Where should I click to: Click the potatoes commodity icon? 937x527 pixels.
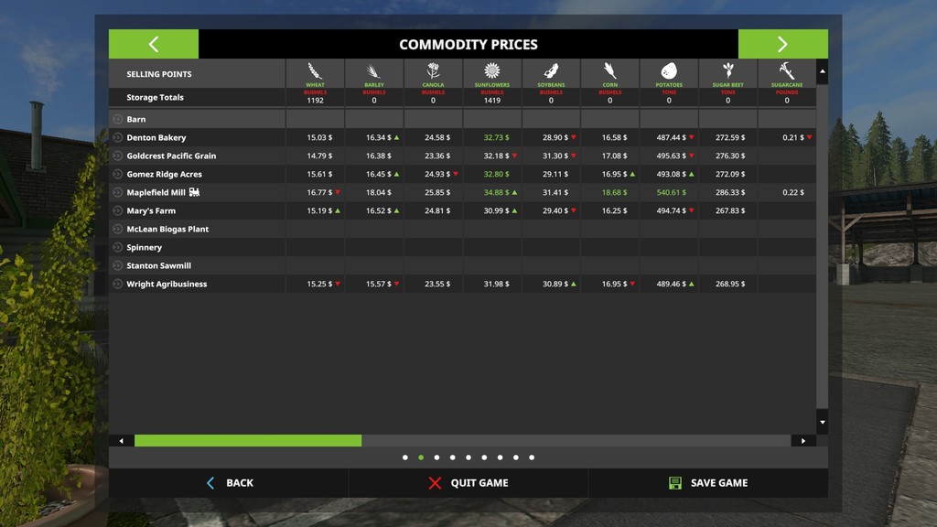pos(669,71)
